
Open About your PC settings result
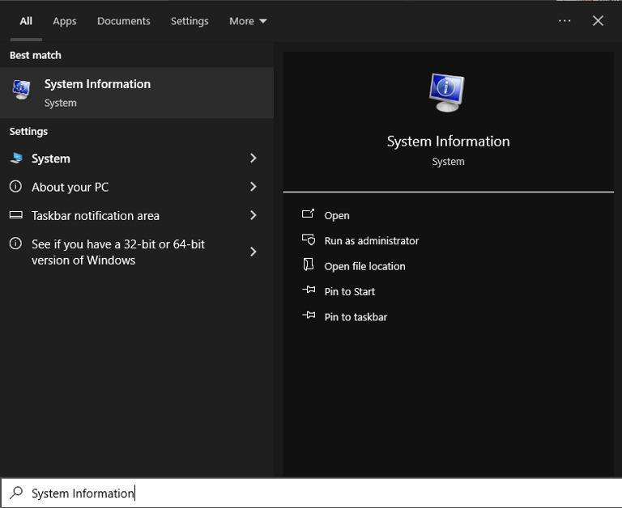point(70,187)
